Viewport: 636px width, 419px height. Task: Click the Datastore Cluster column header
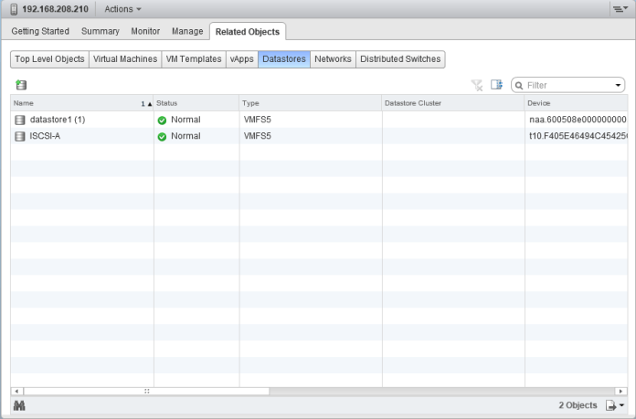click(x=452, y=103)
